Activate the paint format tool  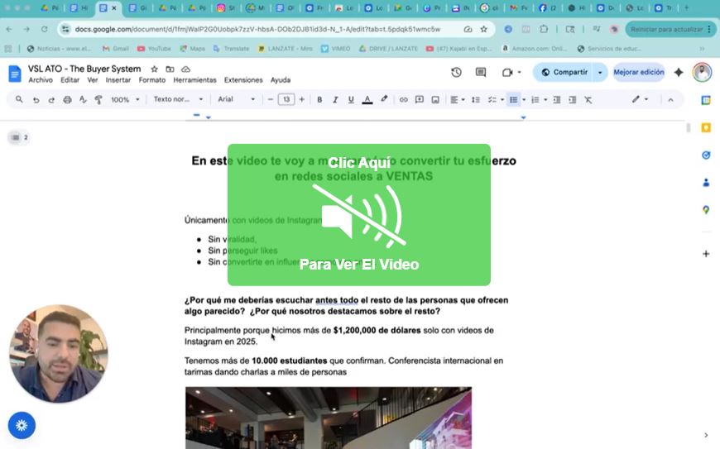click(98, 99)
